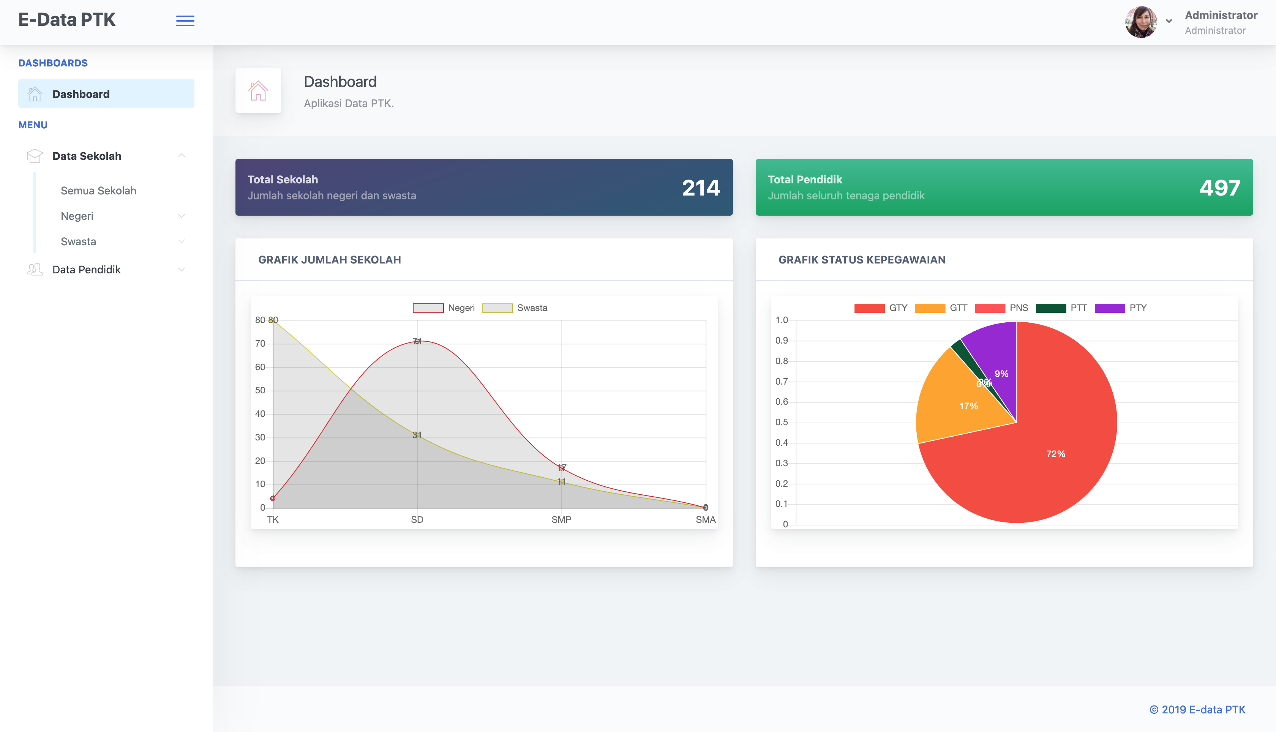Toggle the Swasta legend swatch
This screenshot has height=732, width=1276.
click(x=497, y=308)
